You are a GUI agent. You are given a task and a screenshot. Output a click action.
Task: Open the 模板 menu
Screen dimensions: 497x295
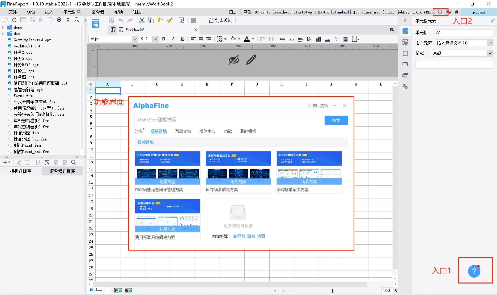coord(31,12)
